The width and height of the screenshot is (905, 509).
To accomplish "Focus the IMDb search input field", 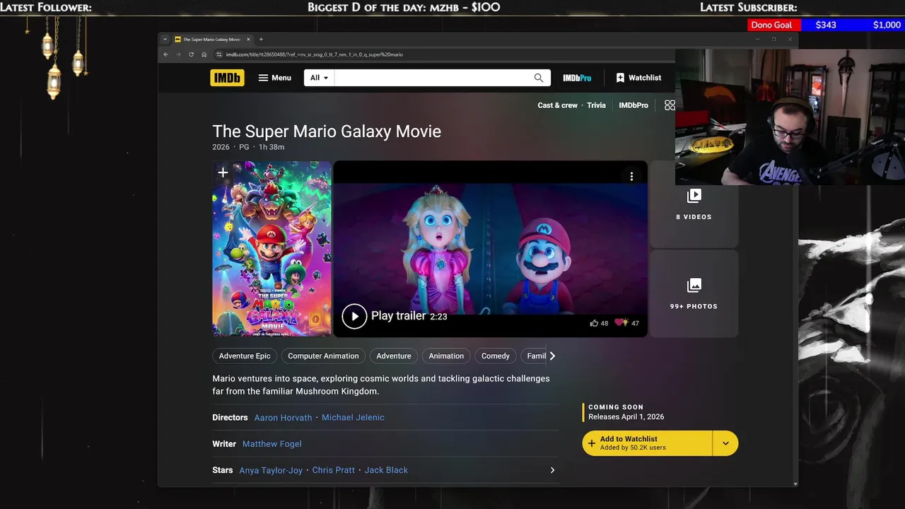I will click(x=431, y=78).
